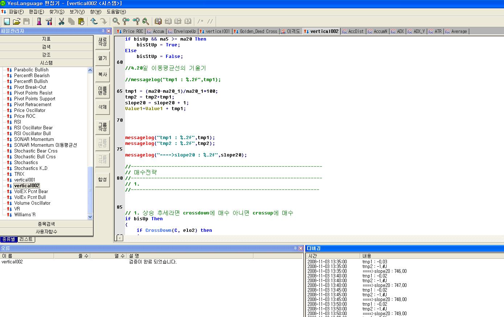Pin the 파일관리자 panel
This screenshot has height=317, width=504.
pos(103,31)
